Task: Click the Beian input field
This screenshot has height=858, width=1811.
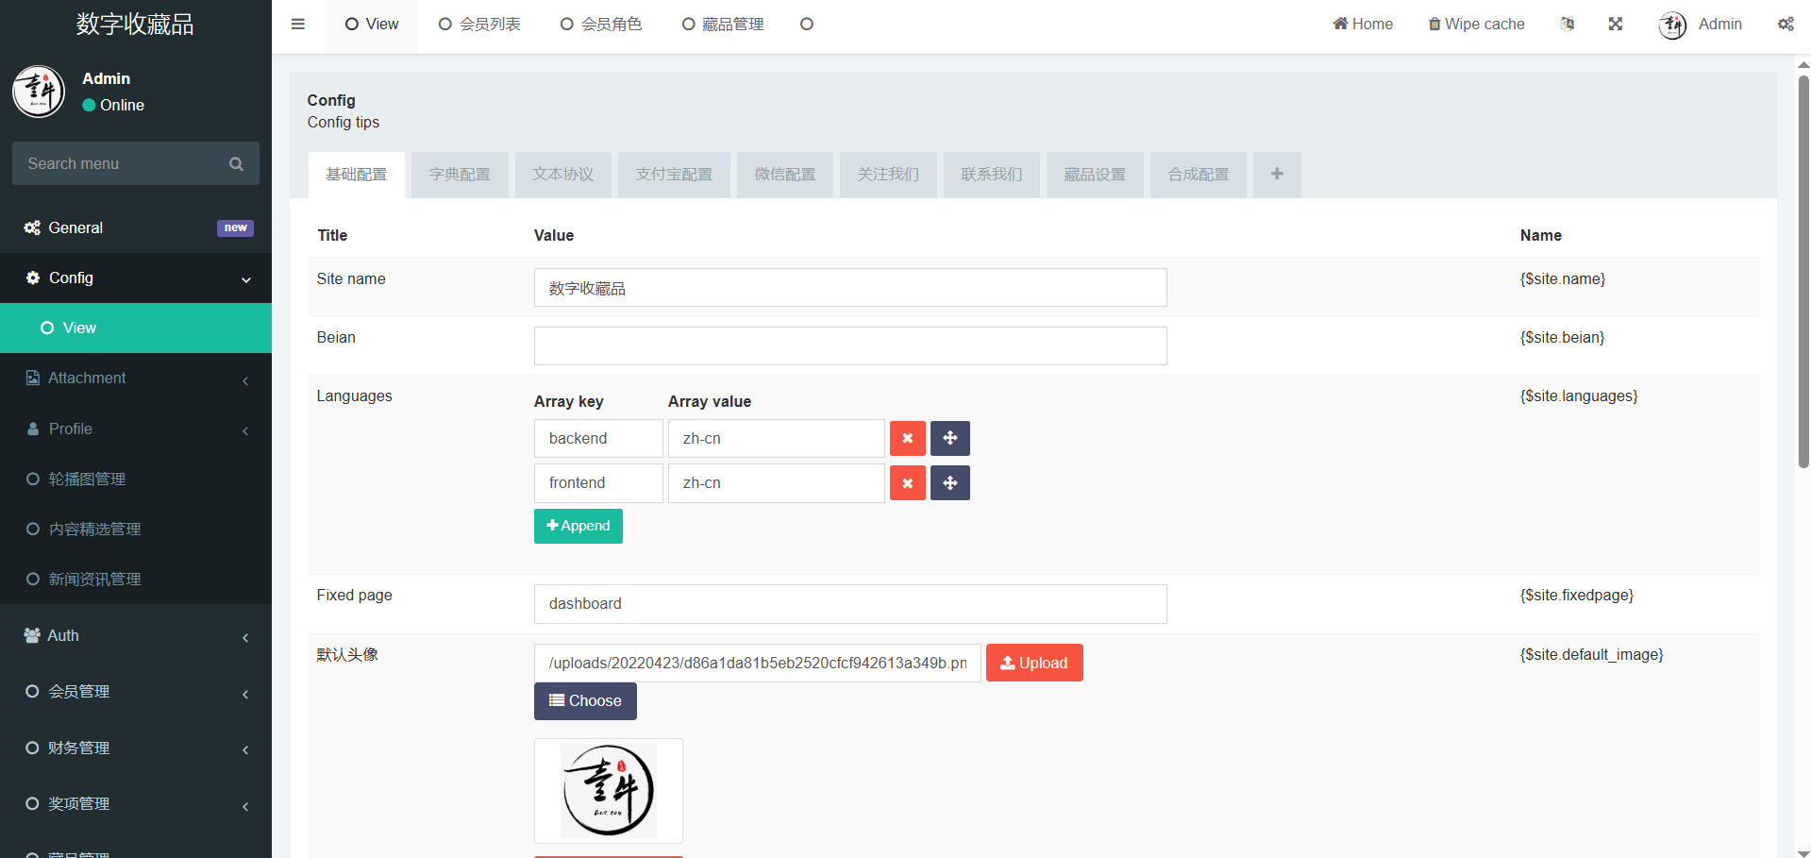Action: click(x=849, y=346)
